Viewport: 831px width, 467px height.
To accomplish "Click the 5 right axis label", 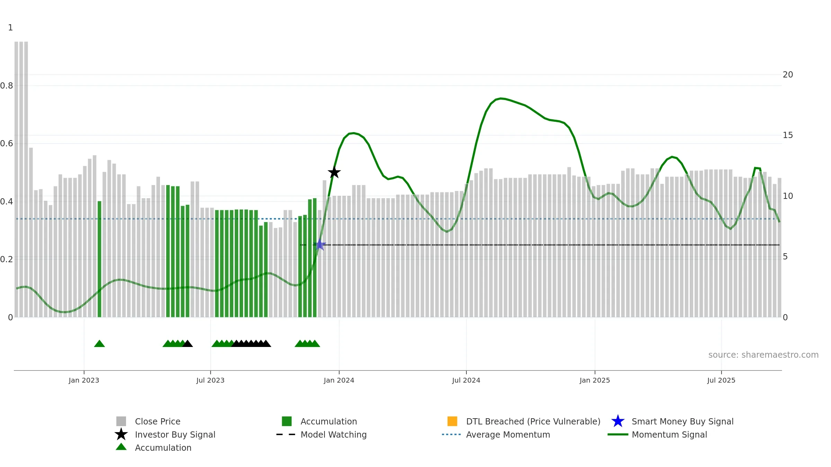I will pyautogui.click(x=785, y=257).
